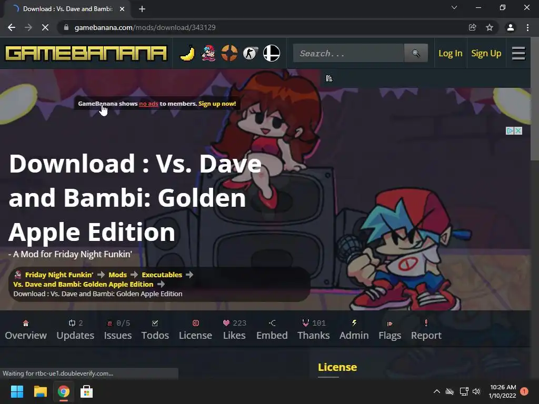
Task: Switch to the Embed tab
Action: coord(272,329)
